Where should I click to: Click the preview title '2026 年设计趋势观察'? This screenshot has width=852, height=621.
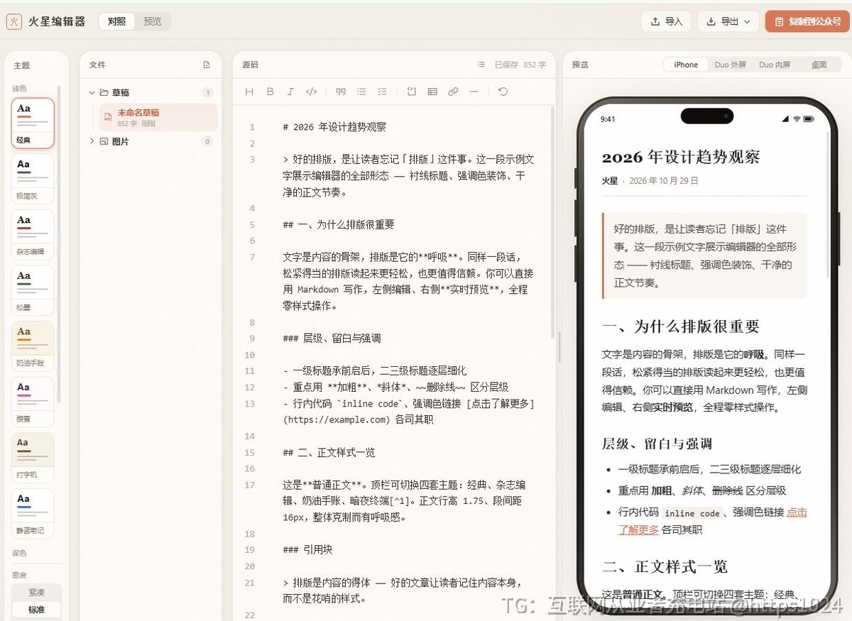point(681,158)
